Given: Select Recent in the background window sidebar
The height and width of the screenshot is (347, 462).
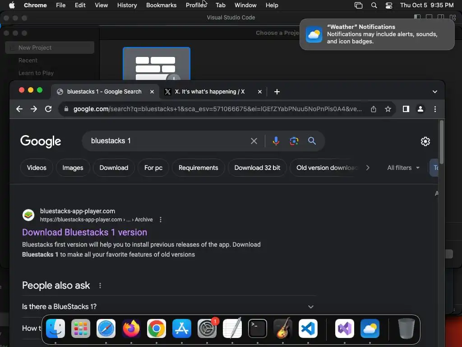Looking at the screenshot, I should (28, 61).
